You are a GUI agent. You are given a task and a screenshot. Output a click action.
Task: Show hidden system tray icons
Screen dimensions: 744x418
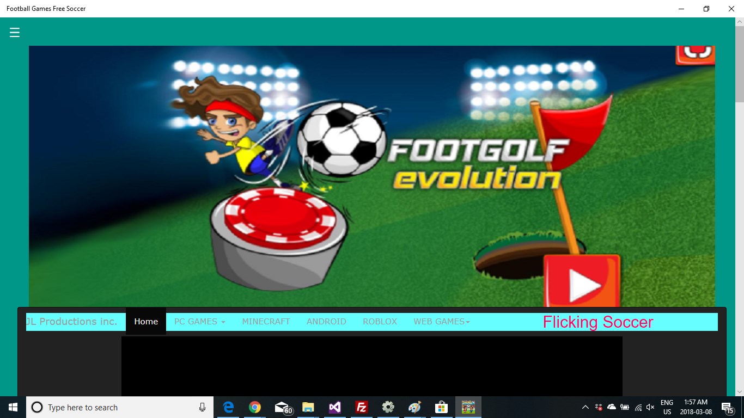586,407
